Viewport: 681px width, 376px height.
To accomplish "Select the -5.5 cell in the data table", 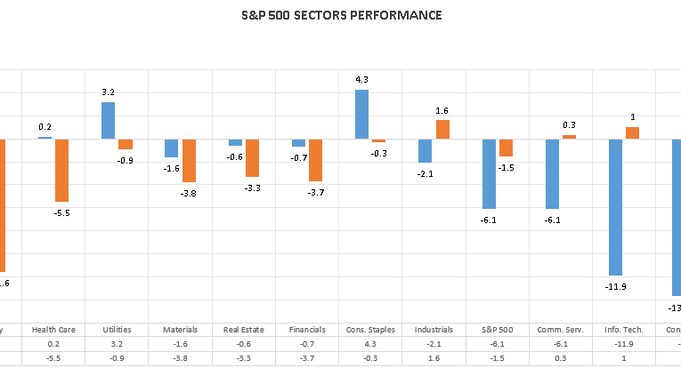I will coord(53,357).
